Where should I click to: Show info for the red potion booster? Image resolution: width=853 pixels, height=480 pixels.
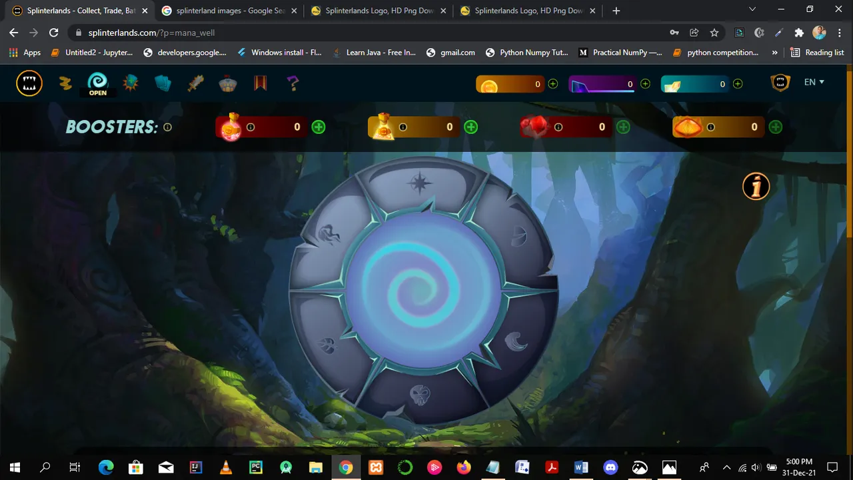point(251,127)
